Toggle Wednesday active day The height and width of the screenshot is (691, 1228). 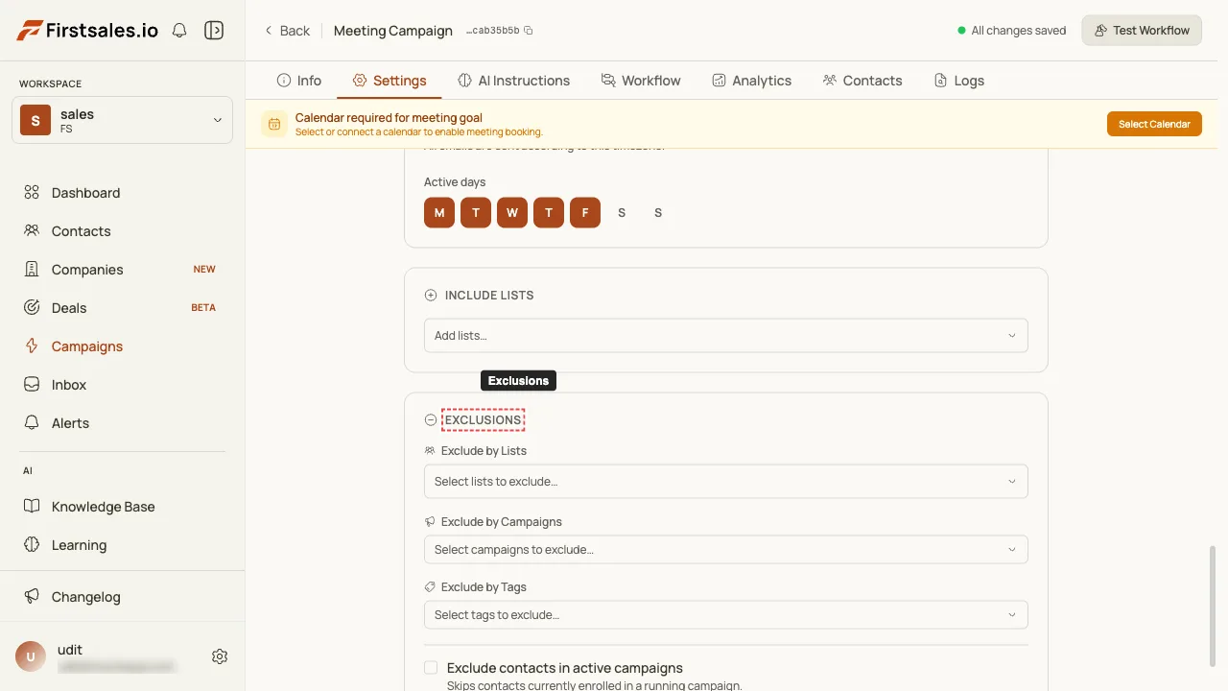pos(512,213)
